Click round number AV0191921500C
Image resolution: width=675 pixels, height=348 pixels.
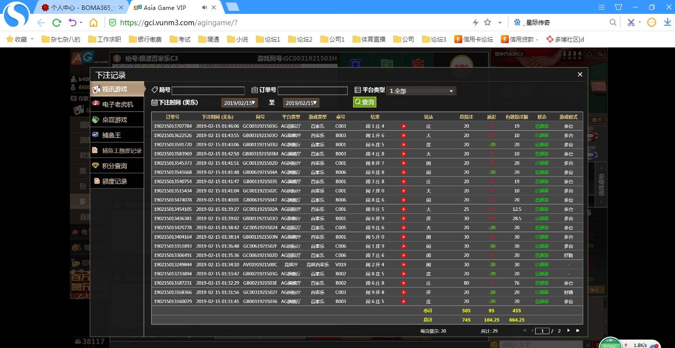pyautogui.click(x=260, y=265)
